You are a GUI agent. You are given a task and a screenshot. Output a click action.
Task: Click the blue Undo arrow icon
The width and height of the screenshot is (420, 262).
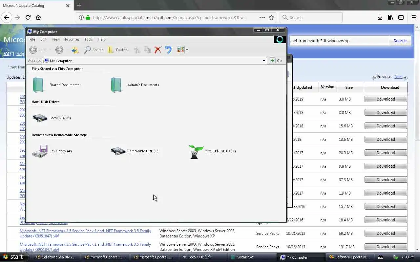coord(168,50)
